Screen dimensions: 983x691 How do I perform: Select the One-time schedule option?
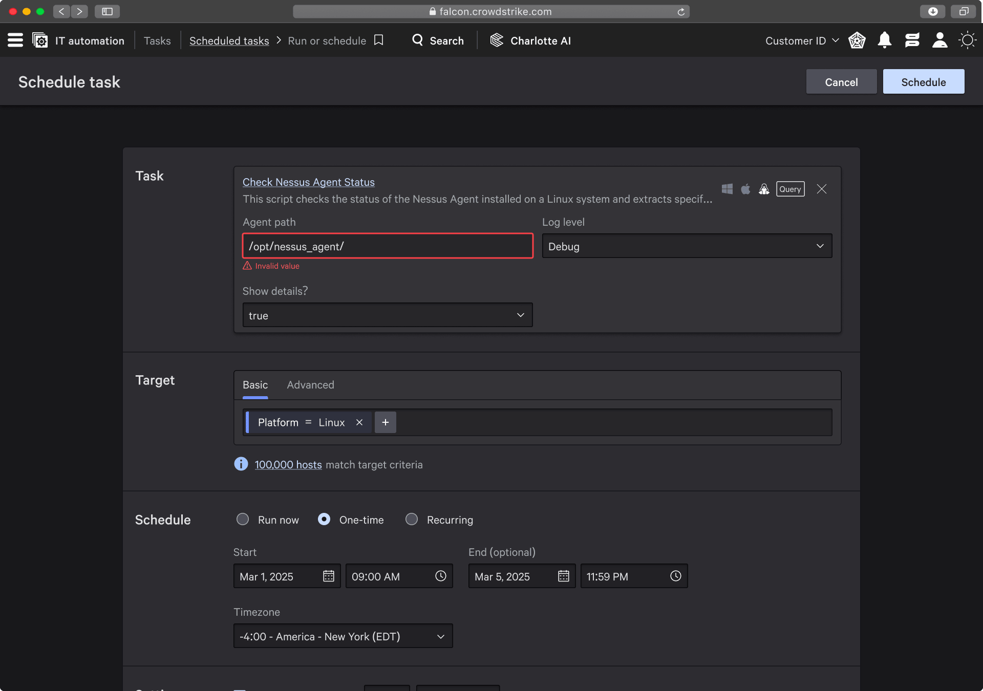[324, 520]
